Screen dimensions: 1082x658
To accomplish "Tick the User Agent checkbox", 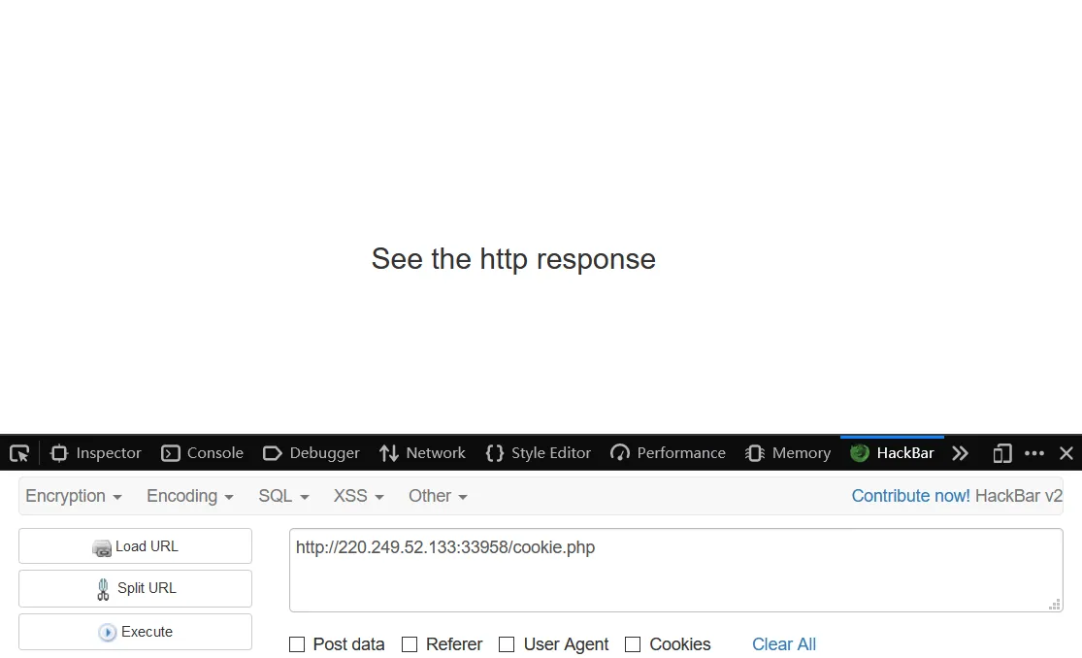I will (507, 644).
